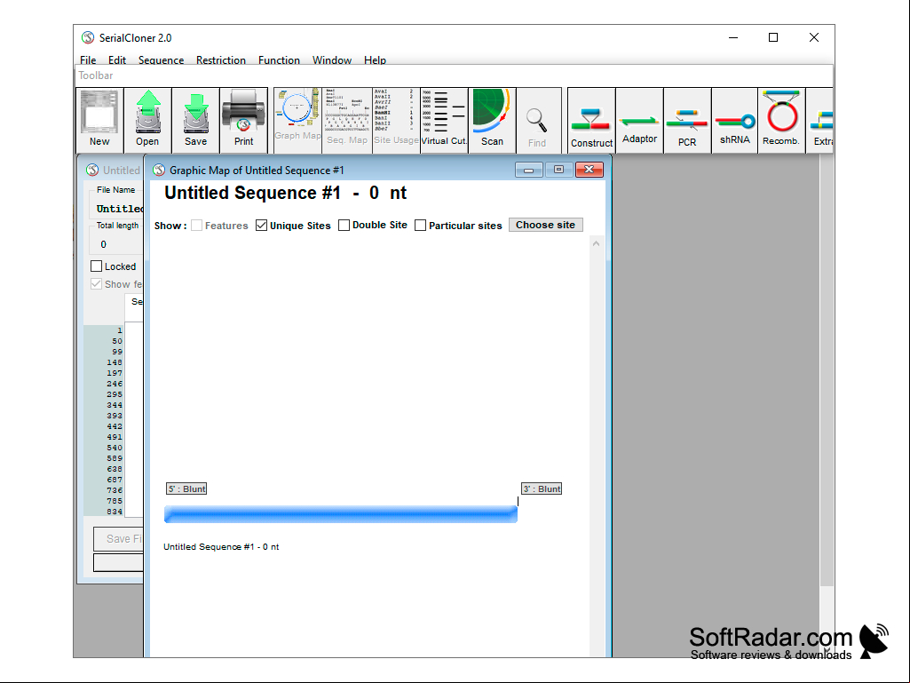Open the Window menu
Screen dimensions: 910x683
(x=332, y=60)
